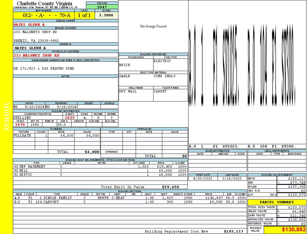
Task: Click sketch legend 'B.0 104 F1 SV300.'
Action: click(272, 146)
